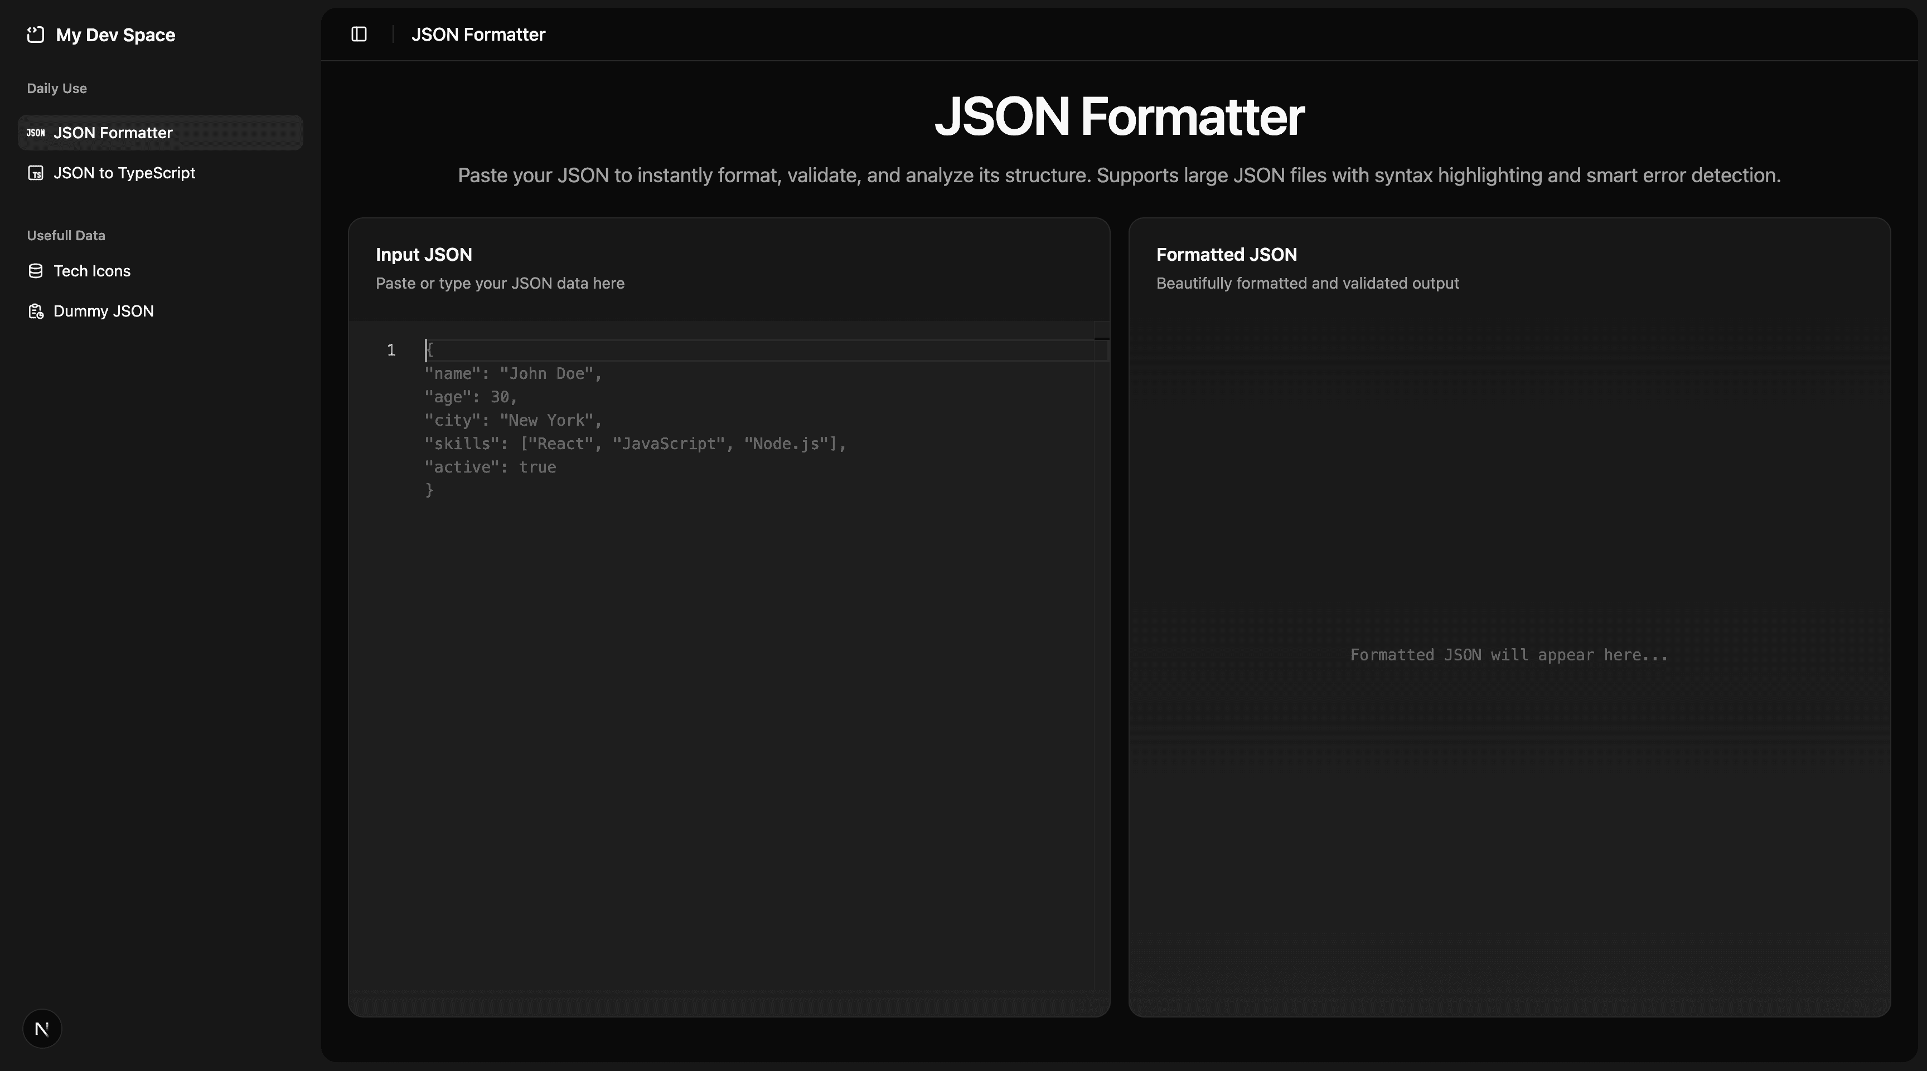
Task: Click the My Dev Space logo icon
Action: tap(35, 35)
